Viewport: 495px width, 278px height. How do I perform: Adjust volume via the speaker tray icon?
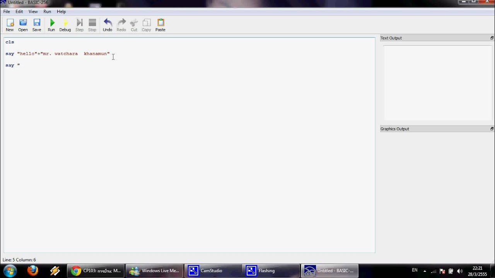click(459, 271)
